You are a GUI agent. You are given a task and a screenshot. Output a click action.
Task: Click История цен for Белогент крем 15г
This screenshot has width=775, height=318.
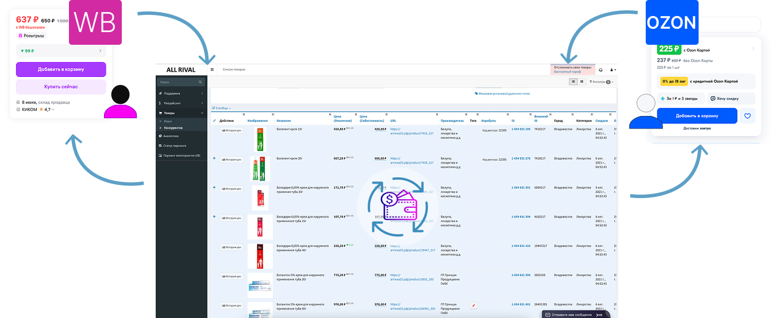point(232,130)
